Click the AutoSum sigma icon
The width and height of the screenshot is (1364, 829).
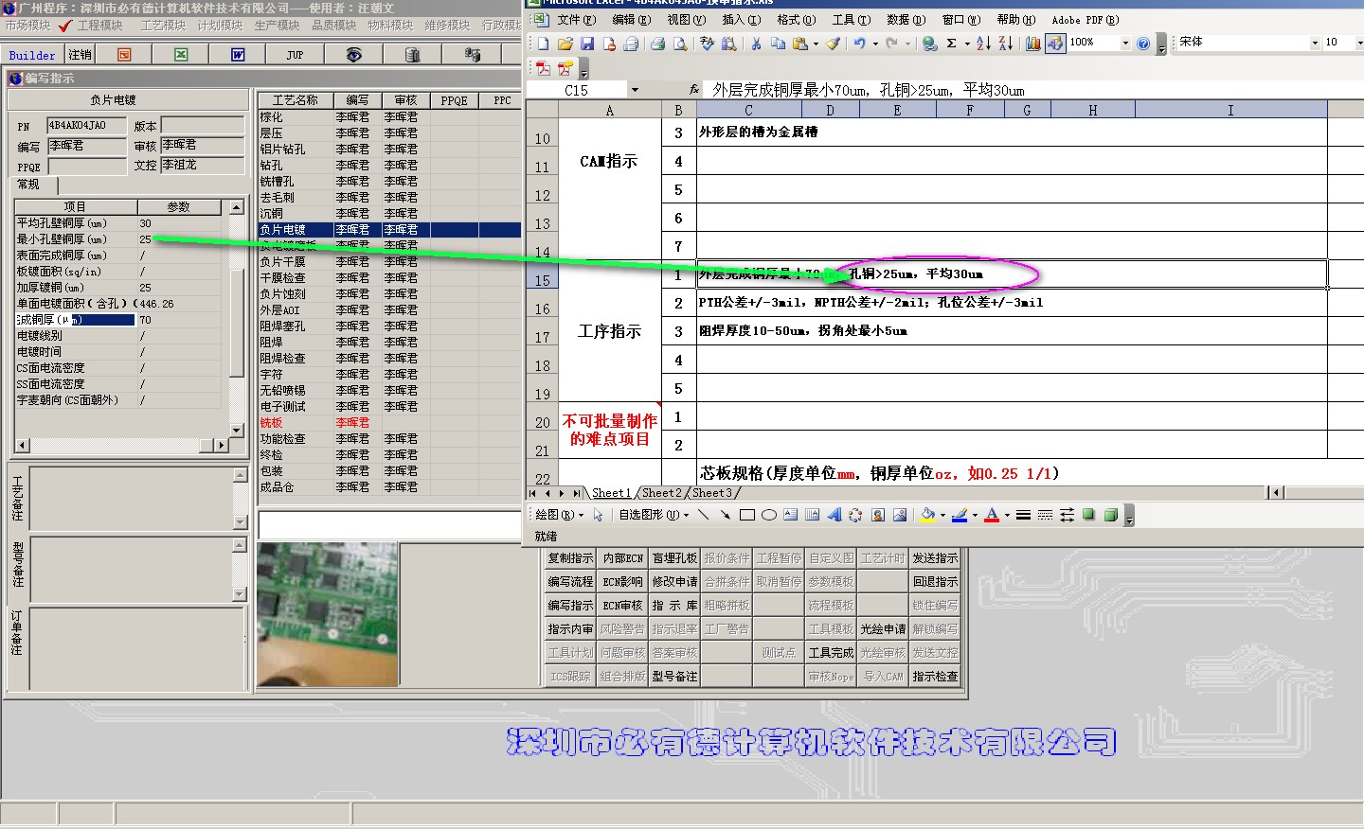click(952, 43)
